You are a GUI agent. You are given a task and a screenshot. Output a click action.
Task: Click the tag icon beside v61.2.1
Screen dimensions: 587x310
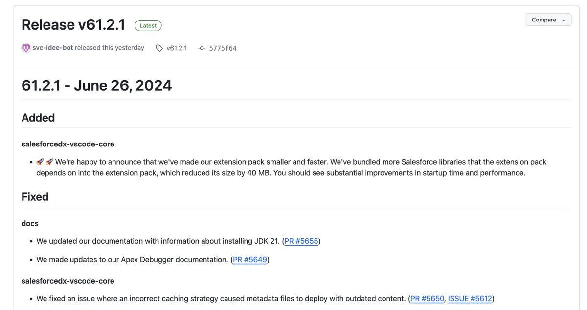tap(158, 48)
